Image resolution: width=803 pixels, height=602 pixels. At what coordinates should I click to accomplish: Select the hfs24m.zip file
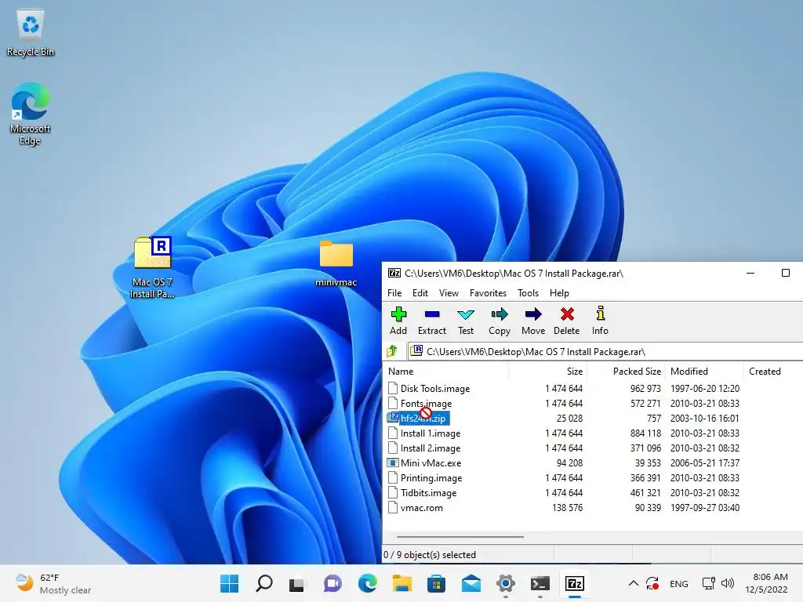(423, 419)
